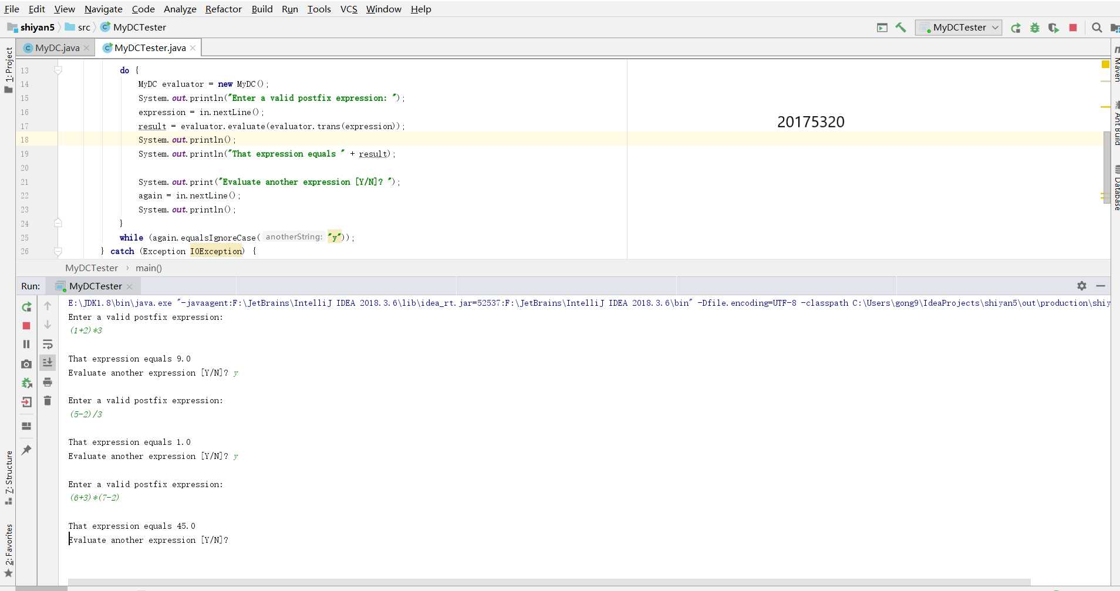Click the run anything window icon in toolbar

(882, 28)
